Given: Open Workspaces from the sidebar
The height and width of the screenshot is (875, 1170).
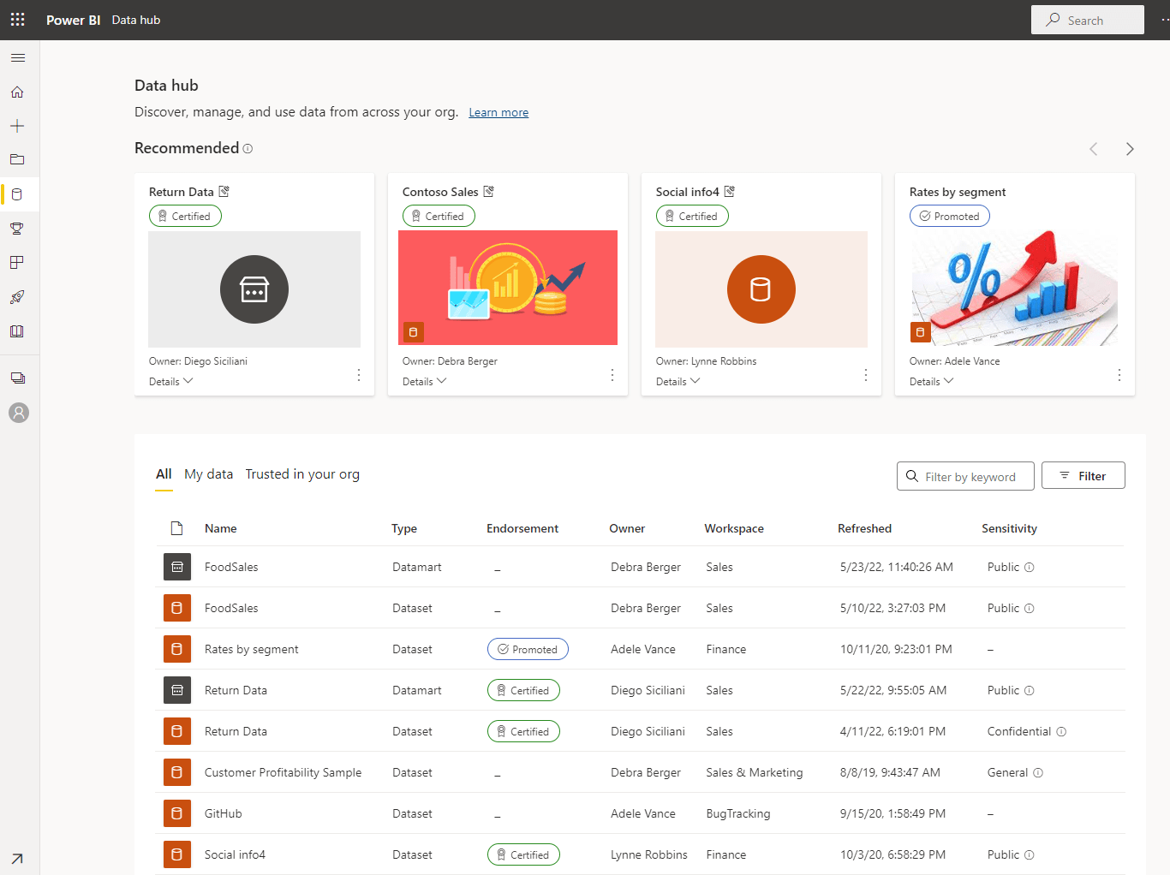Looking at the screenshot, I should point(17,378).
